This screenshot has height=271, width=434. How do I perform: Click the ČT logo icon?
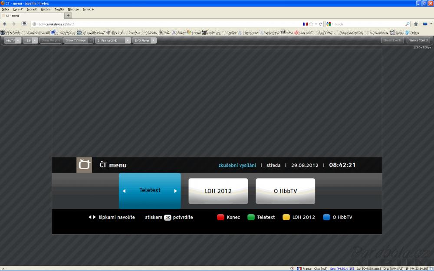point(84,165)
